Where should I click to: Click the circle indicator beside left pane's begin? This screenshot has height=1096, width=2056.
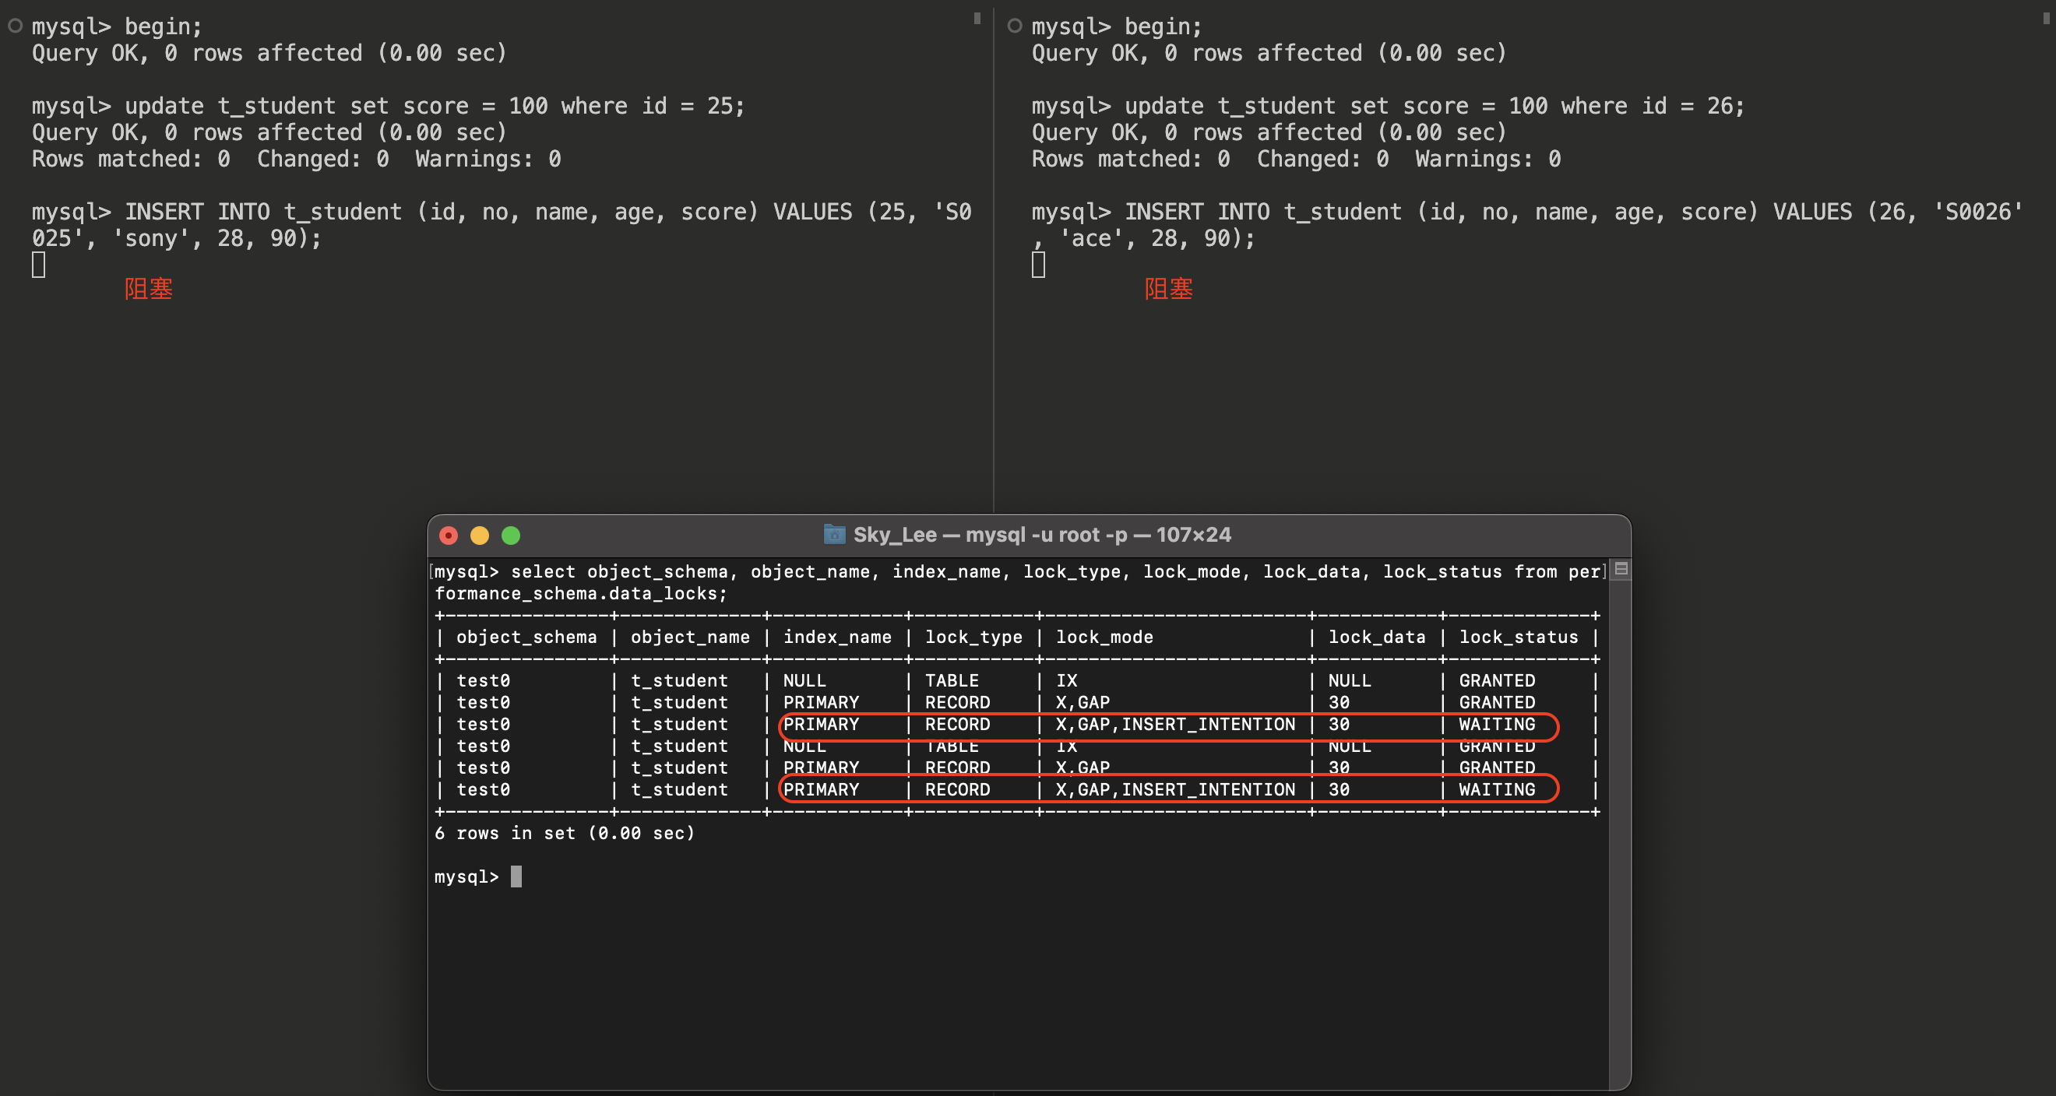point(14,26)
